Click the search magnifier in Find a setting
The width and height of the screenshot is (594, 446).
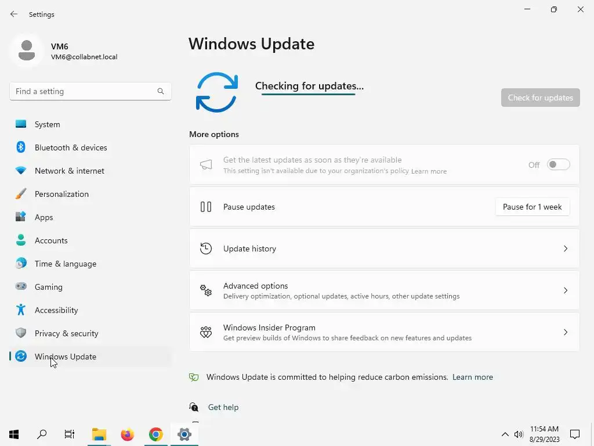[x=161, y=91]
